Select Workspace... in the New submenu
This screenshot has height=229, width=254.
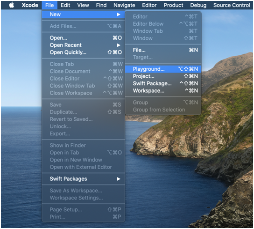click(163, 91)
